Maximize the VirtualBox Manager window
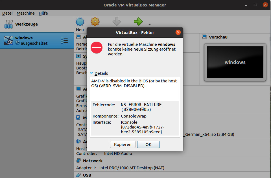271x178 pixels. (256, 5)
